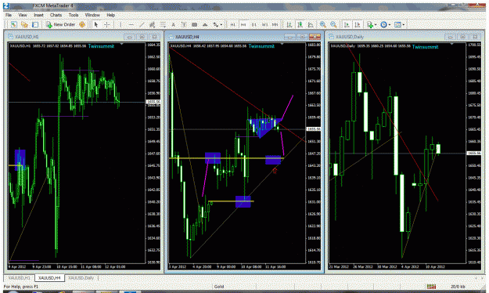Switch to the XAUUSD,H1 bottom tab
Image resolution: width=489 pixels, height=293 pixels.
click(x=20, y=277)
